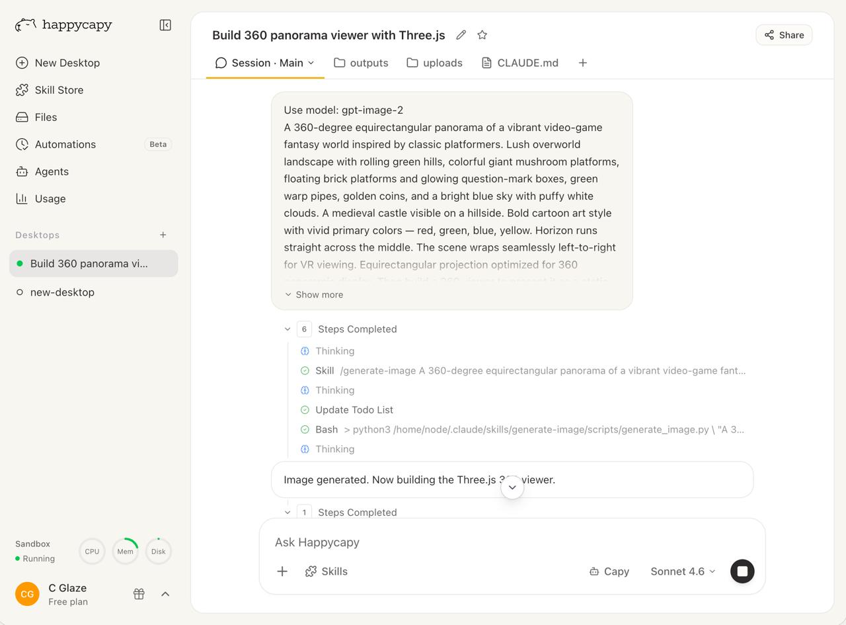846x625 pixels.
Task: Open Automations from the sidebar
Action: point(65,144)
